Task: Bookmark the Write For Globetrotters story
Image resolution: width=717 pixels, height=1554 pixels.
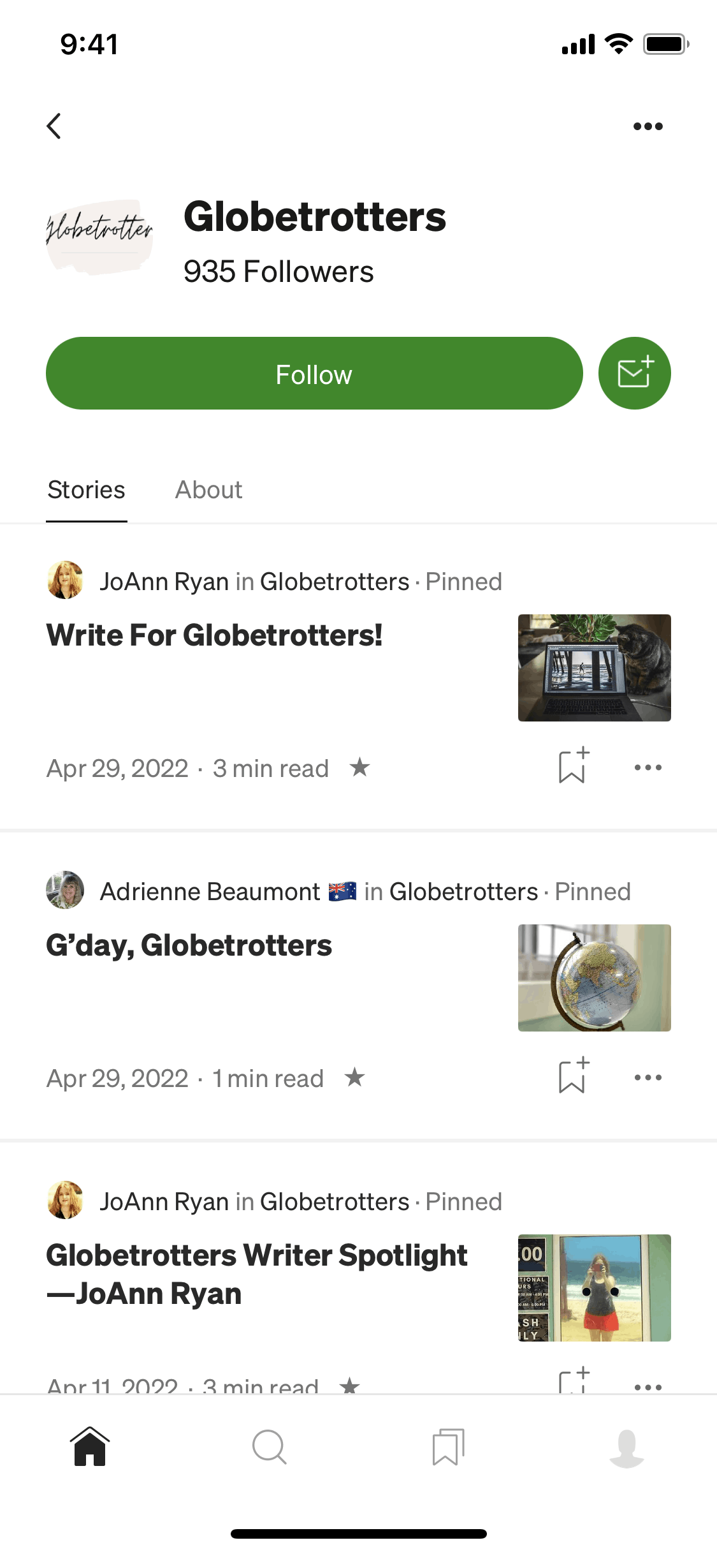Action: click(x=573, y=766)
